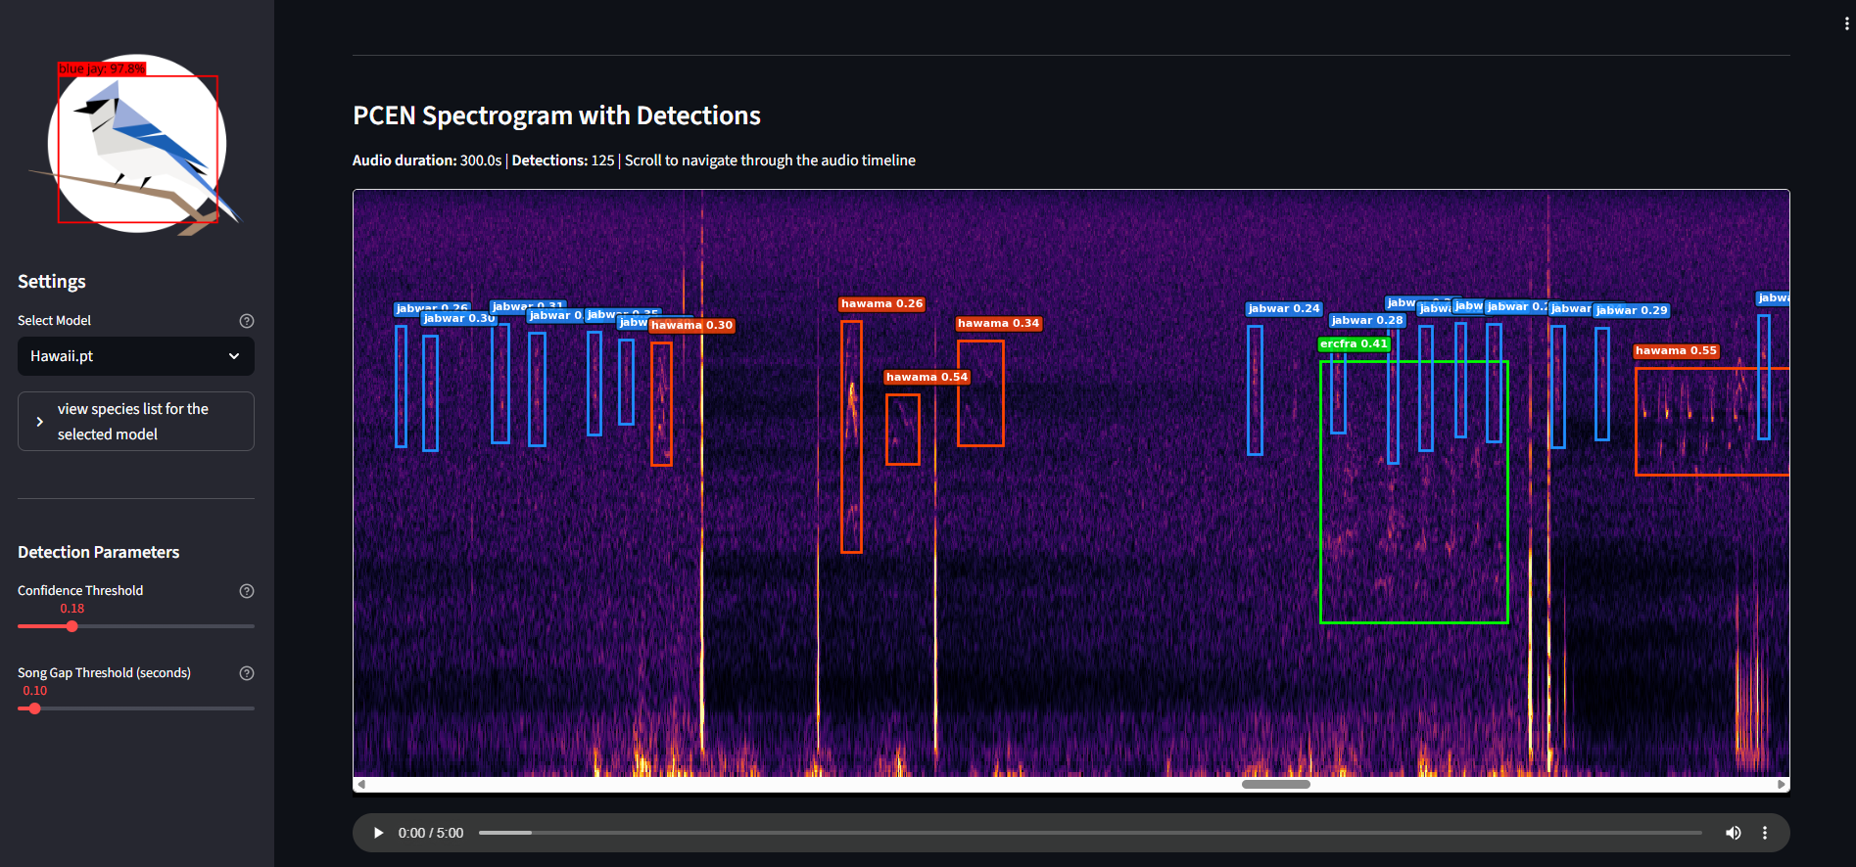Image resolution: width=1856 pixels, height=867 pixels.
Task: Click the Settings sidebar heading
Action: point(52,282)
